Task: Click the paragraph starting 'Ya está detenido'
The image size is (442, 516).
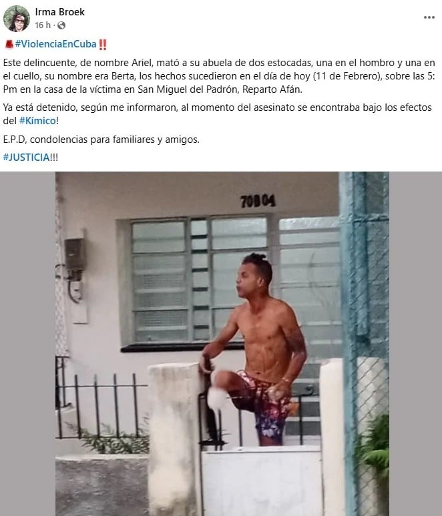Action: (217, 114)
